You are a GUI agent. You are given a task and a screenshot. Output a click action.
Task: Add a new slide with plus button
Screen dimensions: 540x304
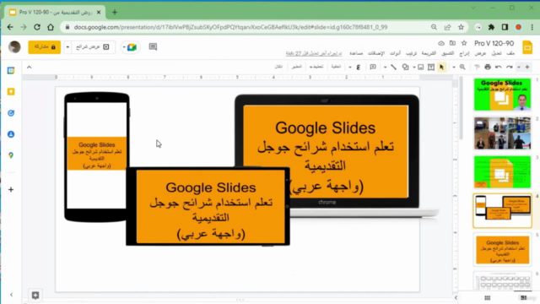[x=527, y=67]
